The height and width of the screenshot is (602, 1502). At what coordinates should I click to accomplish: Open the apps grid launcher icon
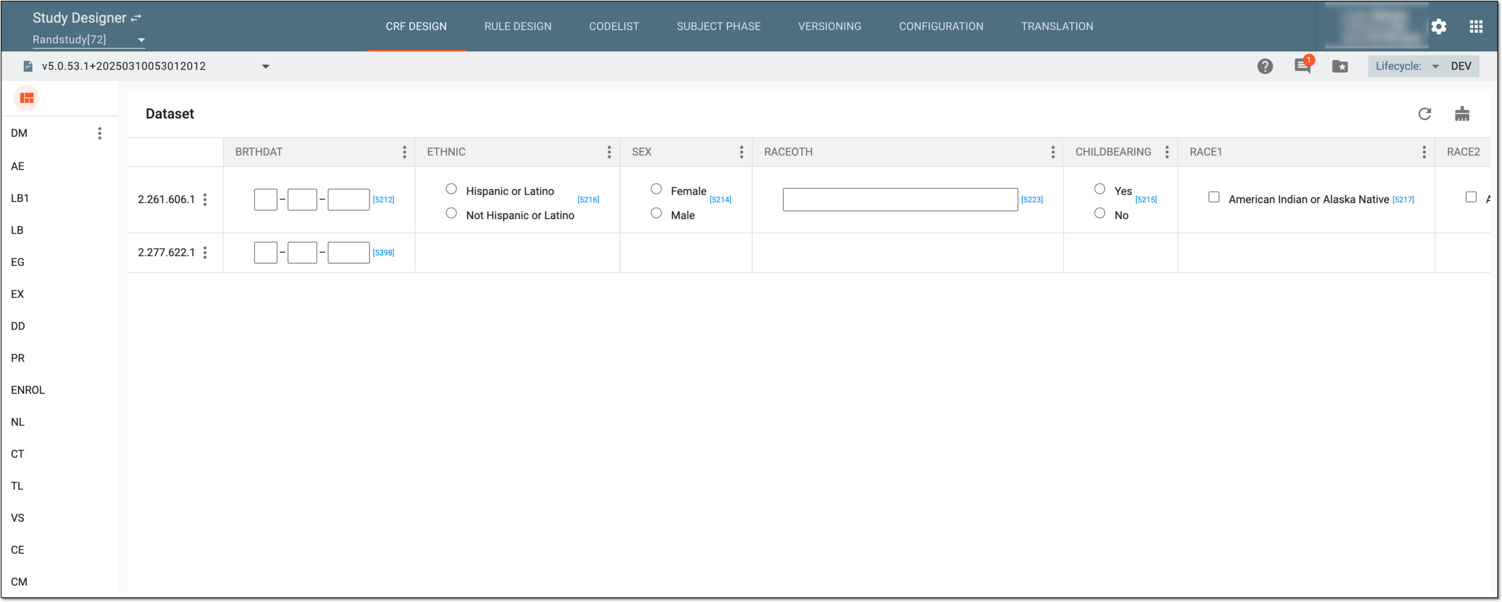pos(1476,26)
